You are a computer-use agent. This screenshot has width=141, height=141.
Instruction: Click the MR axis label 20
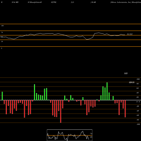(138, 97)
